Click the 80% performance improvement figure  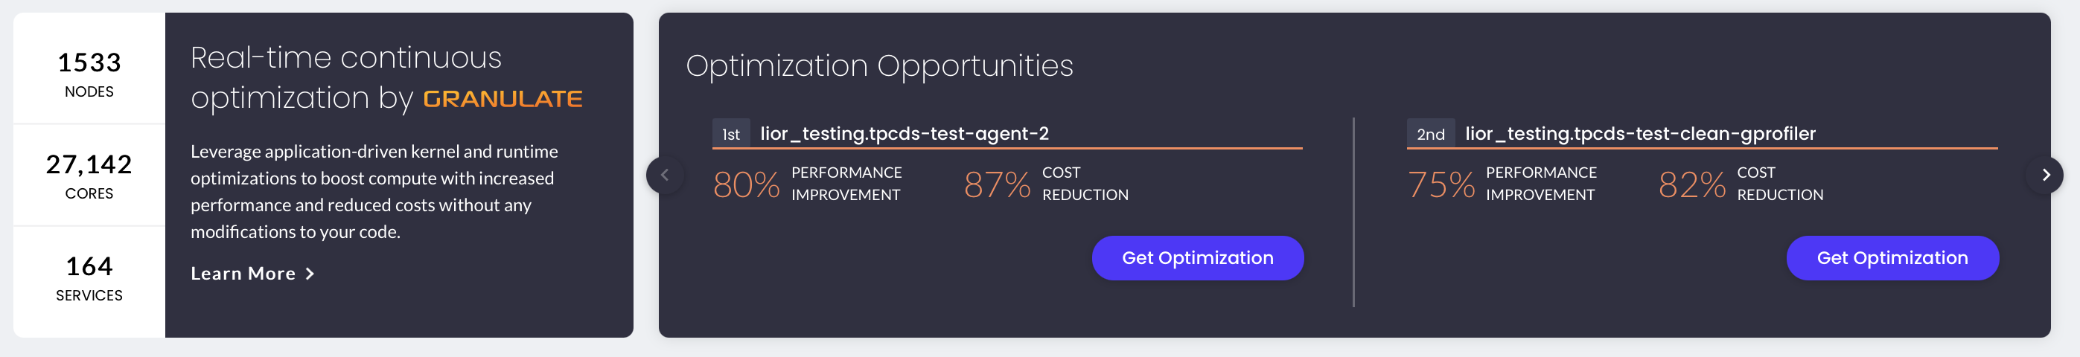pos(746,184)
